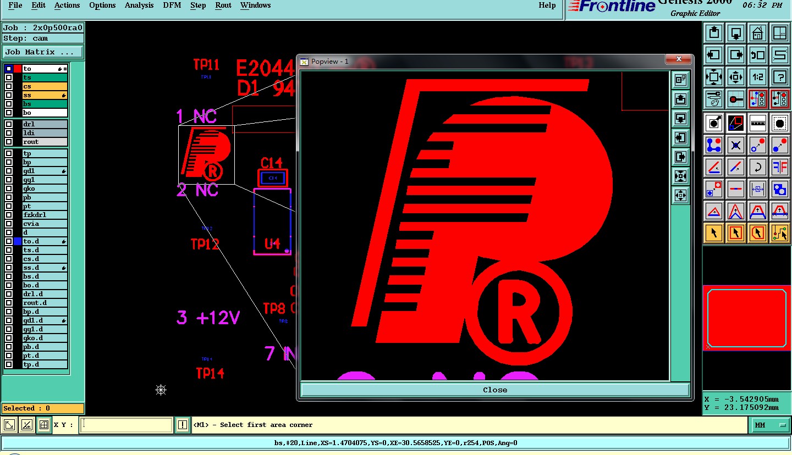792x455 pixels.
Task: Click the blue dot with X icon
Action: pyautogui.click(x=736, y=145)
